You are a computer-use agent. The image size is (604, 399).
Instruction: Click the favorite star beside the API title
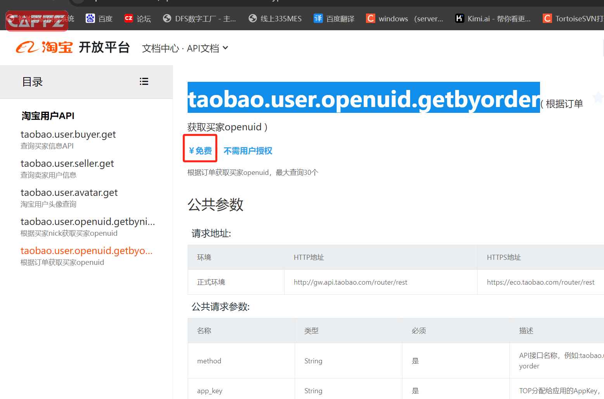tap(597, 97)
